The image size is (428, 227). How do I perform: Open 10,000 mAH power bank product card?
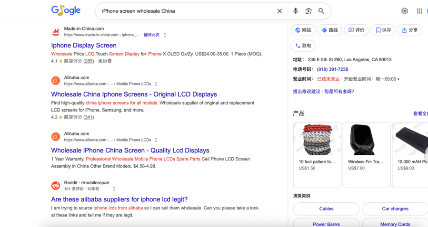410,155
